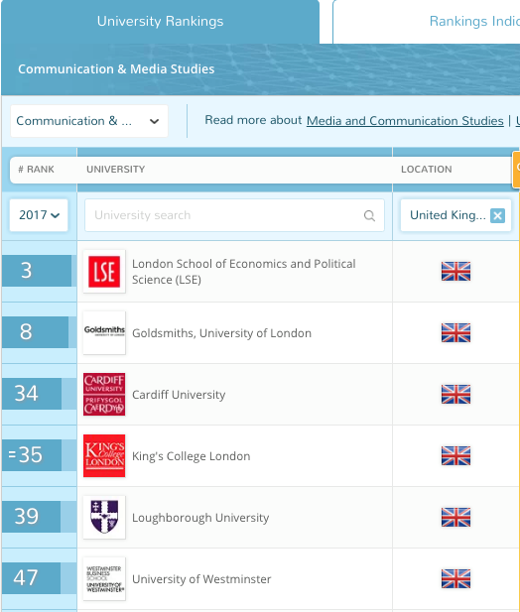The height and width of the screenshot is (612, 520).
Task: Click the search magnifier icon
Action: click(x=369, y=215)
